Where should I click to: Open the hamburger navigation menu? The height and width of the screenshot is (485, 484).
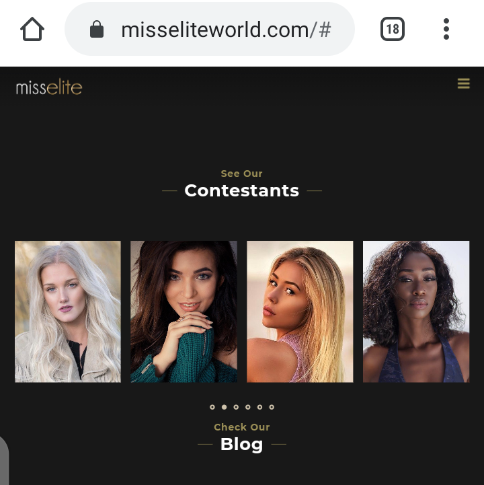tap(464, 83)
